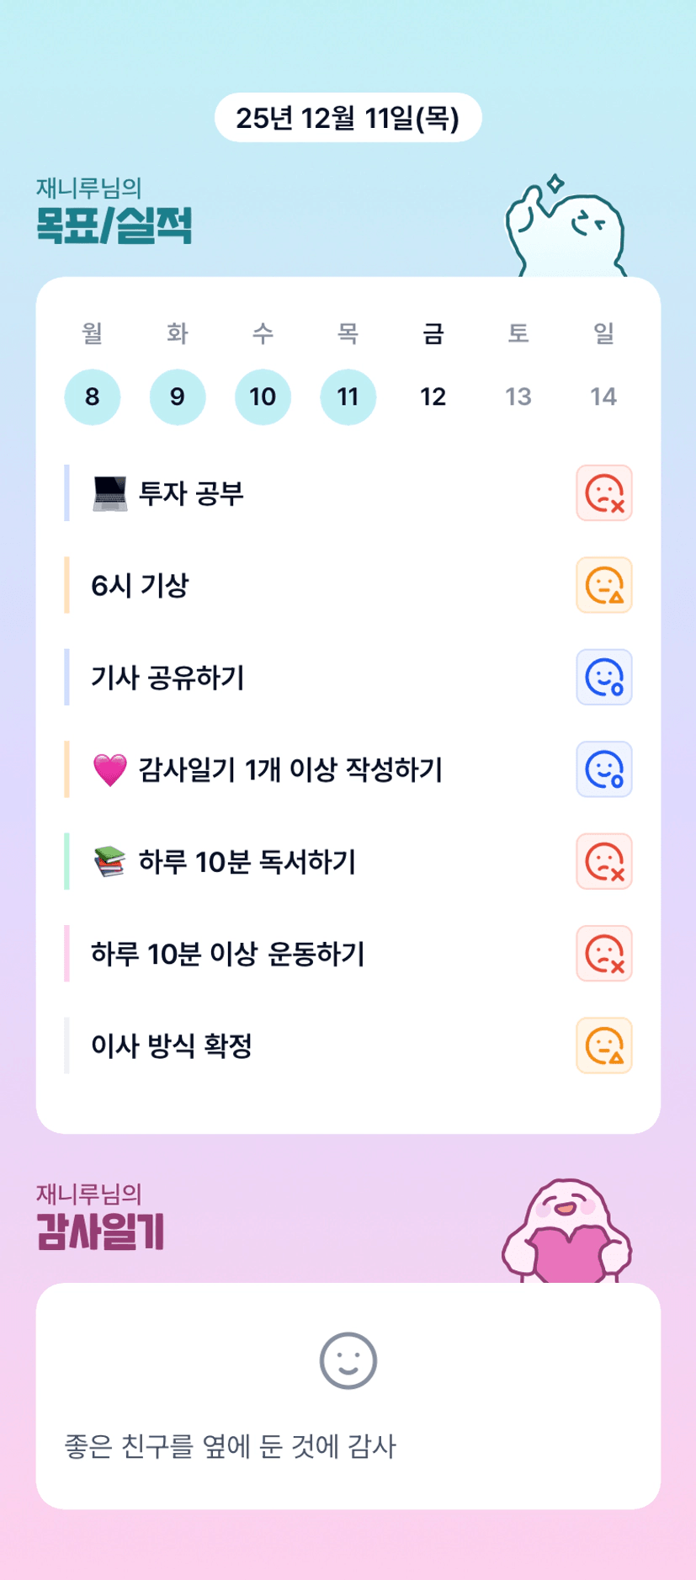
Task: Select Tuesday the 9th in week calendar
Action: (x=178, y=396)
